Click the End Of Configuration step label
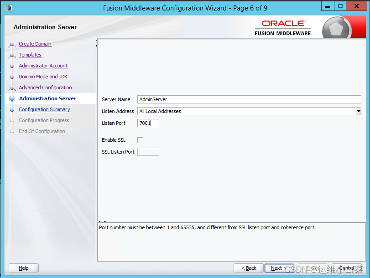The image size is (370, 278). [x=42, y=131]
